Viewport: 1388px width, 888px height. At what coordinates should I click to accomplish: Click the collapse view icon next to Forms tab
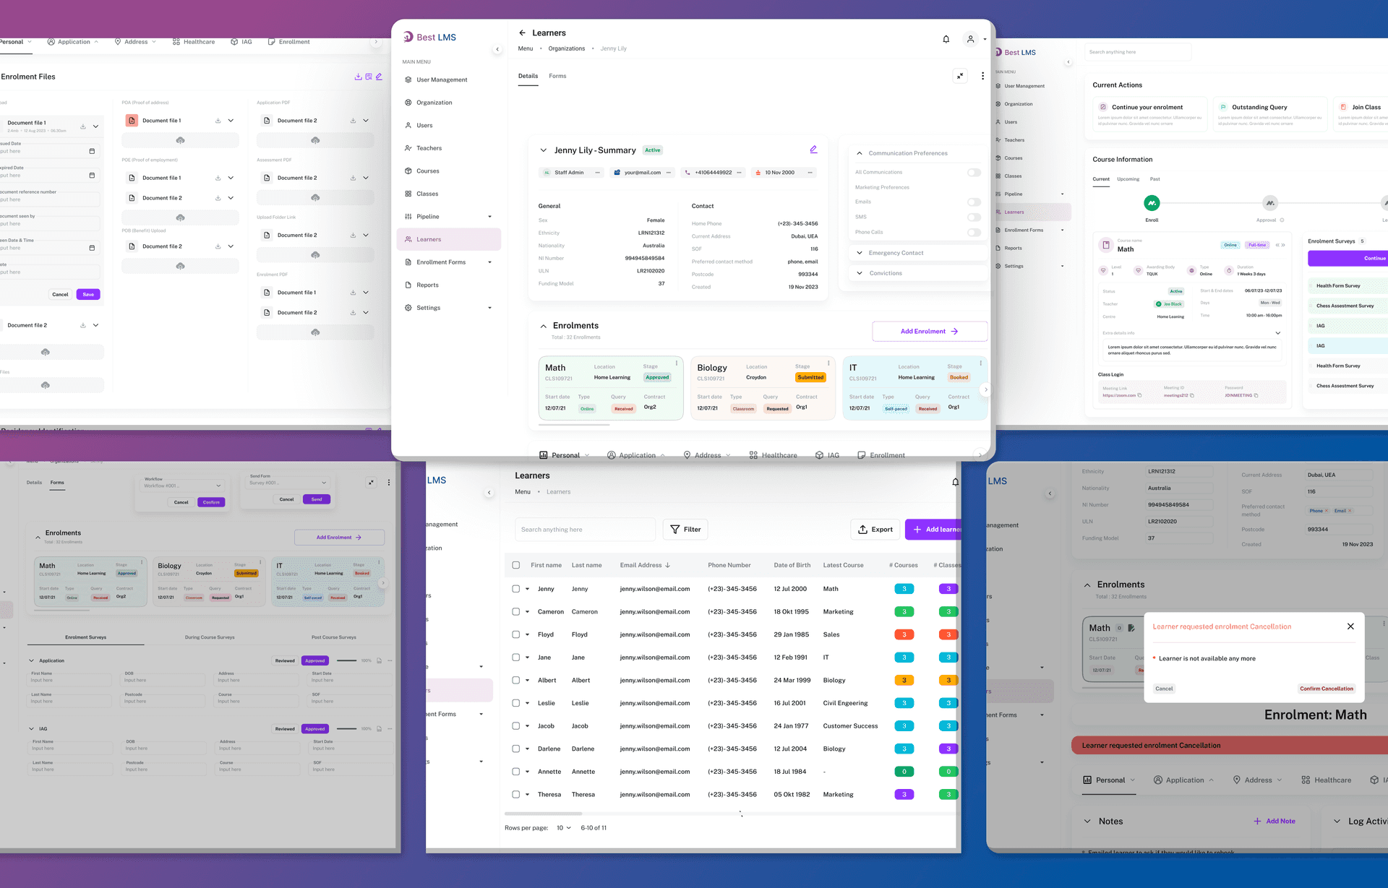point(960,76)
